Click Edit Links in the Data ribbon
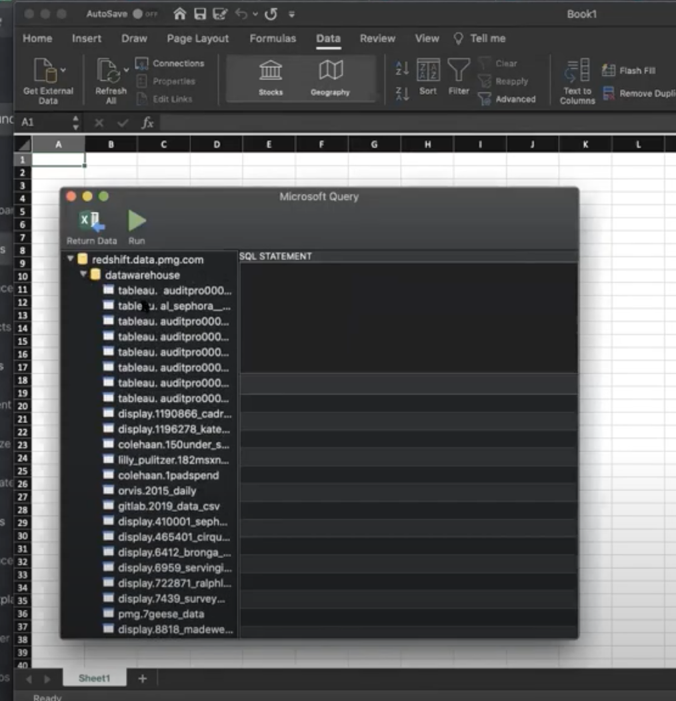Image resolution: width=676 pixels, height=701 pixels. pyautogui.click(x=164, y=99)
